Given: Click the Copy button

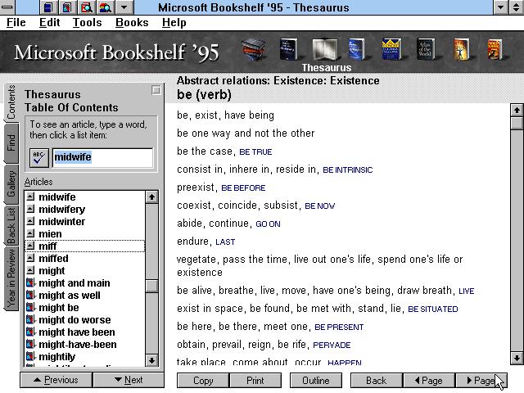Looking at the screenshot, I should pos(203,381).
